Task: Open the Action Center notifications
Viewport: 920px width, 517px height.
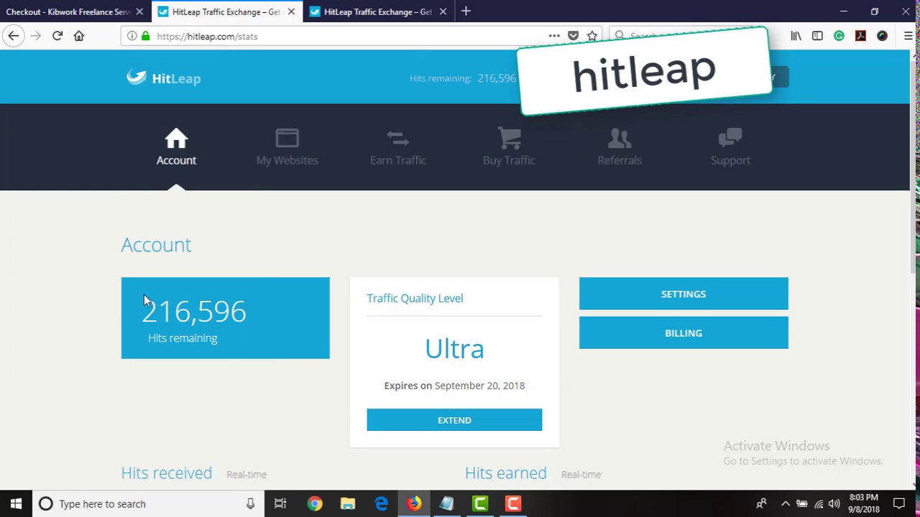Action: (x=899, y=504)
